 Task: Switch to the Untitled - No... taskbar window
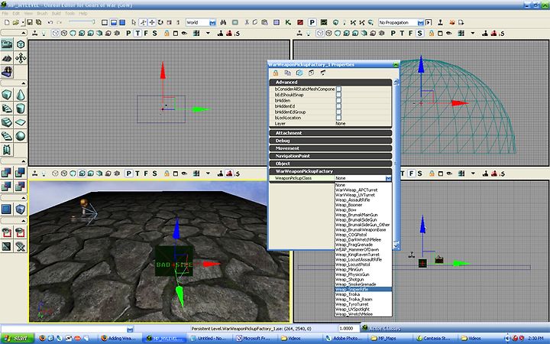(209, 339)
